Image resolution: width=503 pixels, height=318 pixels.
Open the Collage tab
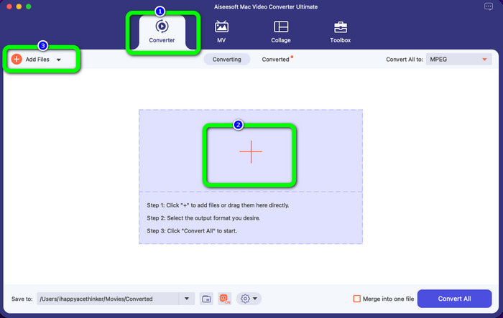click(x=281, y=32)
